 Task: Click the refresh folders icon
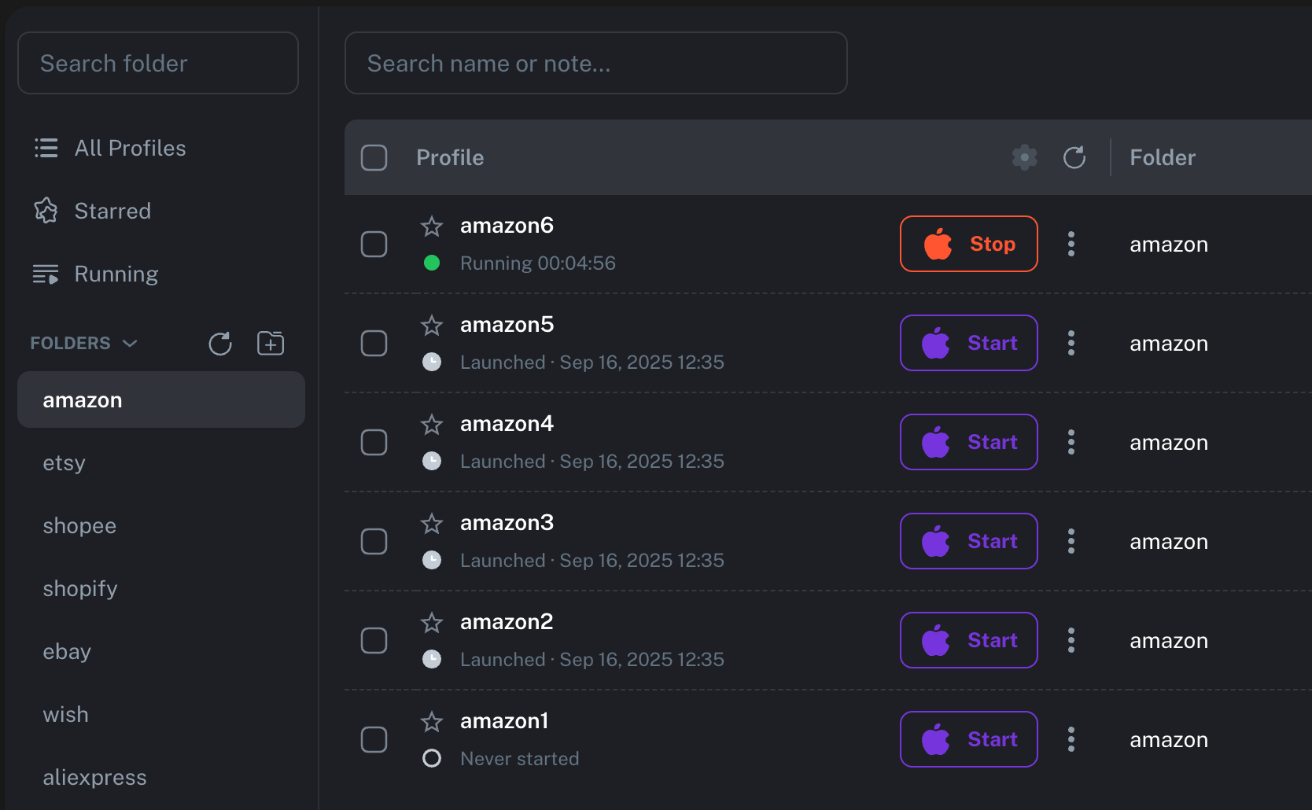(x=220, y=344)
